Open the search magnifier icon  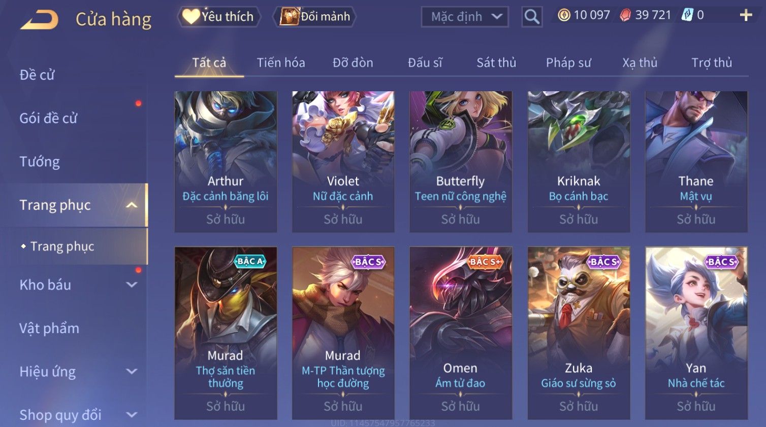tap(532, 17)
